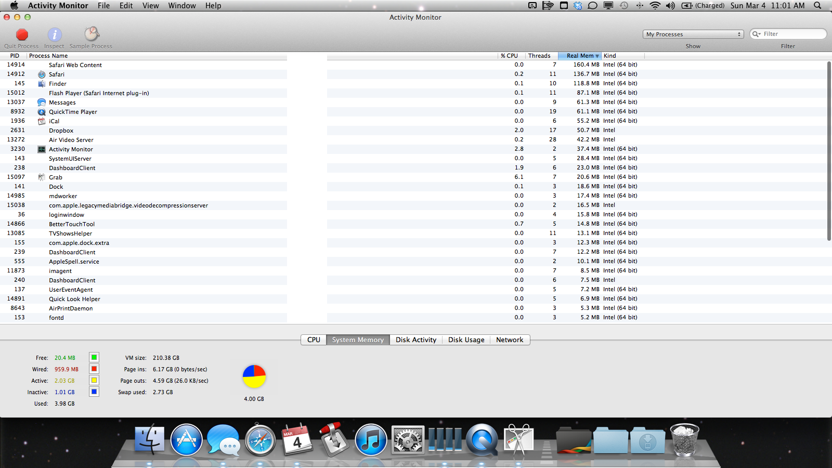Click the memory usage pie chart

tap(254, 376)
